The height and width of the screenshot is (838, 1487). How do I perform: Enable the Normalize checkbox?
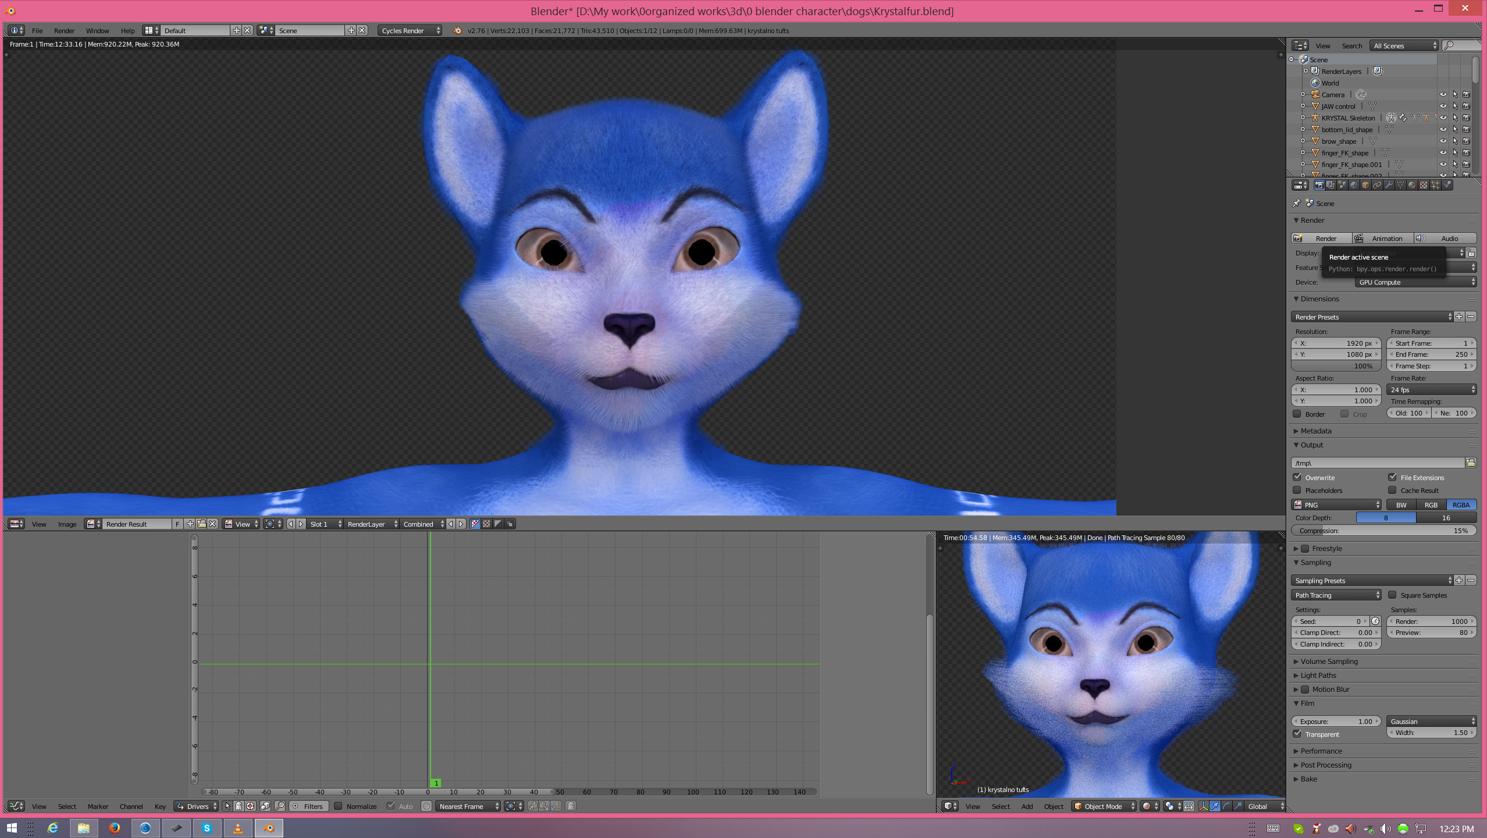[338, 806]
